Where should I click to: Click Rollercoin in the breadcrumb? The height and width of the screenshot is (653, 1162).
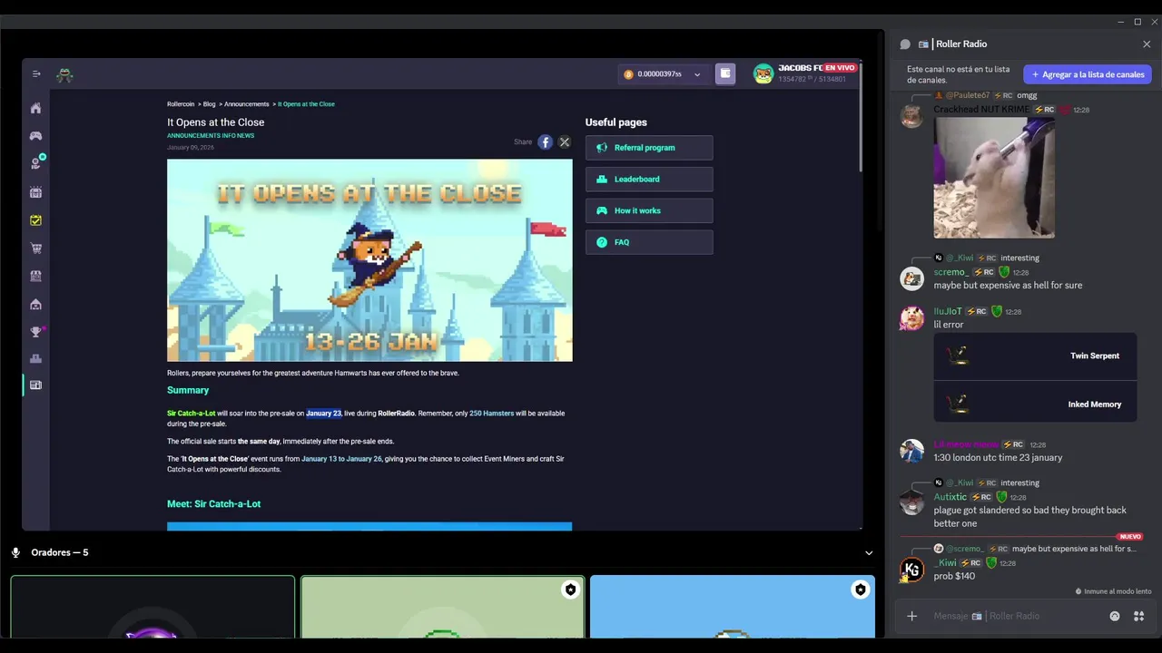coord(181,104)
